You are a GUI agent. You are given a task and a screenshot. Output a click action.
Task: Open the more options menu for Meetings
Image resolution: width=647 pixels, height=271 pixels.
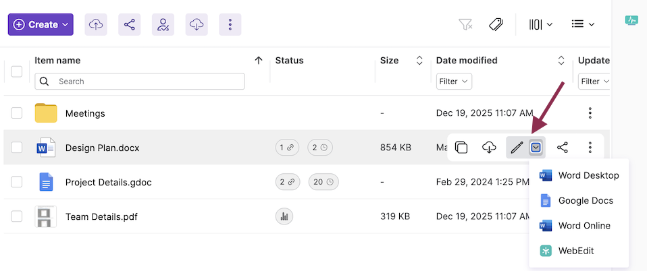(590, 113)
